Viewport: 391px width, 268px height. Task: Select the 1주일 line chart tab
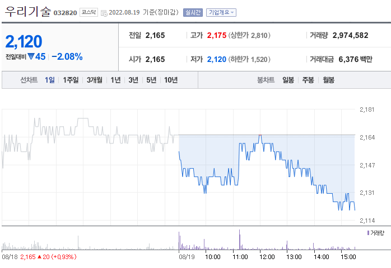[x=71, y=80]
